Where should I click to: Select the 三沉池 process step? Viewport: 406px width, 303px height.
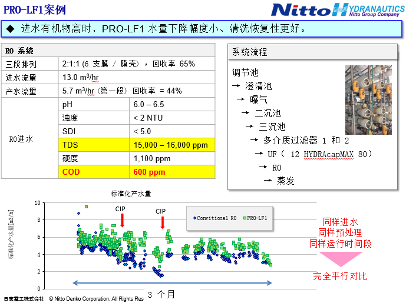(272, 126)
